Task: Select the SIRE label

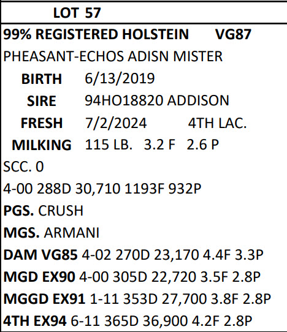Action: tap(42, 101)
